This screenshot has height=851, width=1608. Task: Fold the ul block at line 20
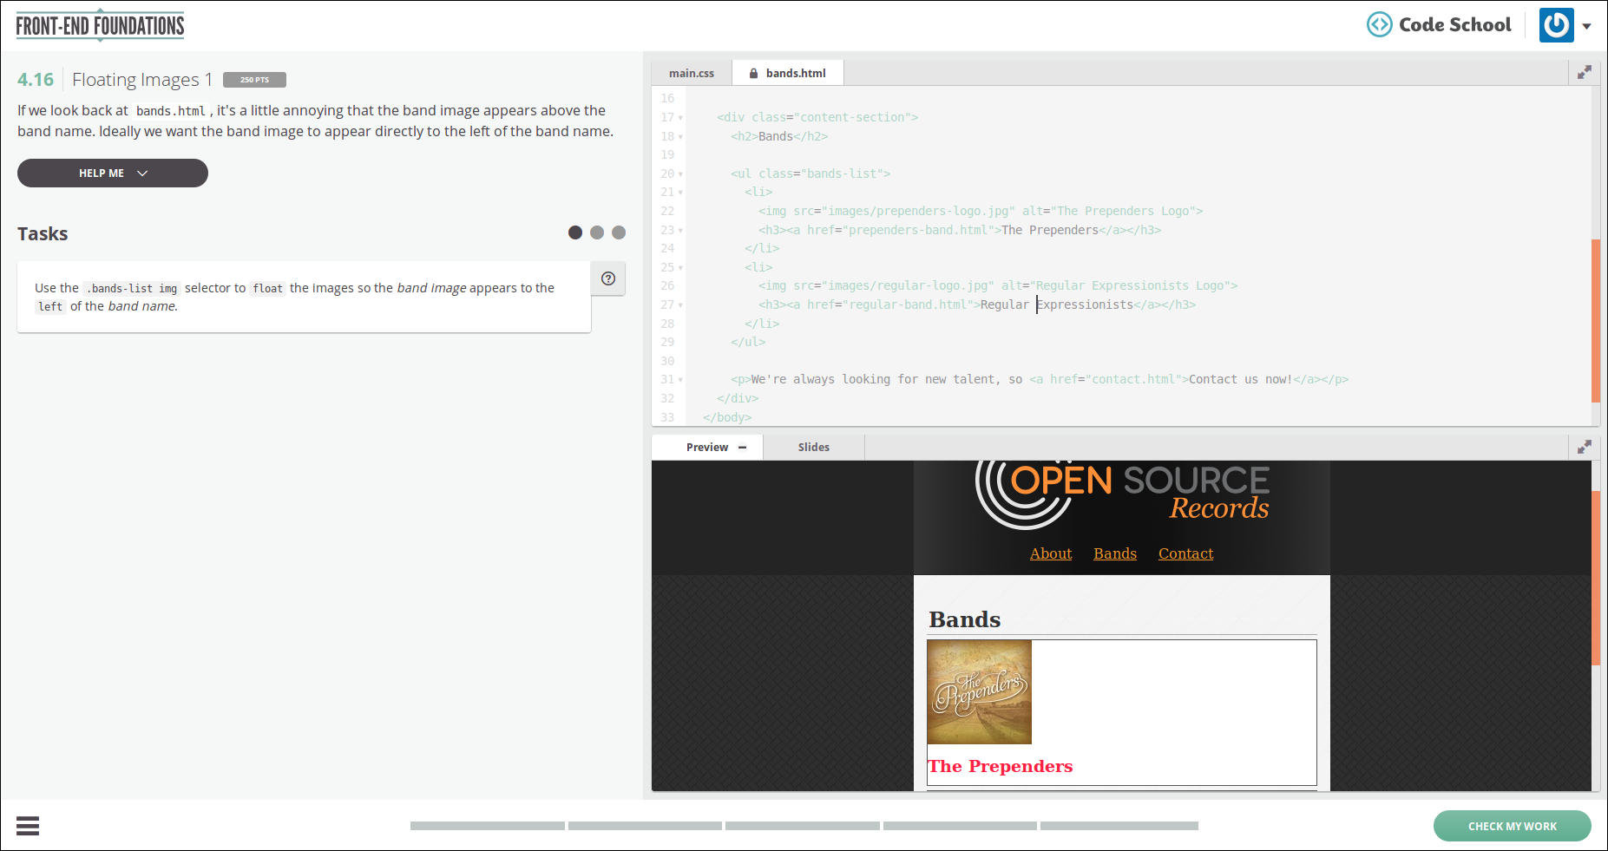pos(680,174)
